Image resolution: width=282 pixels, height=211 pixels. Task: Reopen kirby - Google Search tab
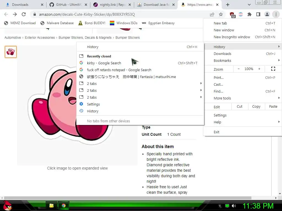pos(140,63)
